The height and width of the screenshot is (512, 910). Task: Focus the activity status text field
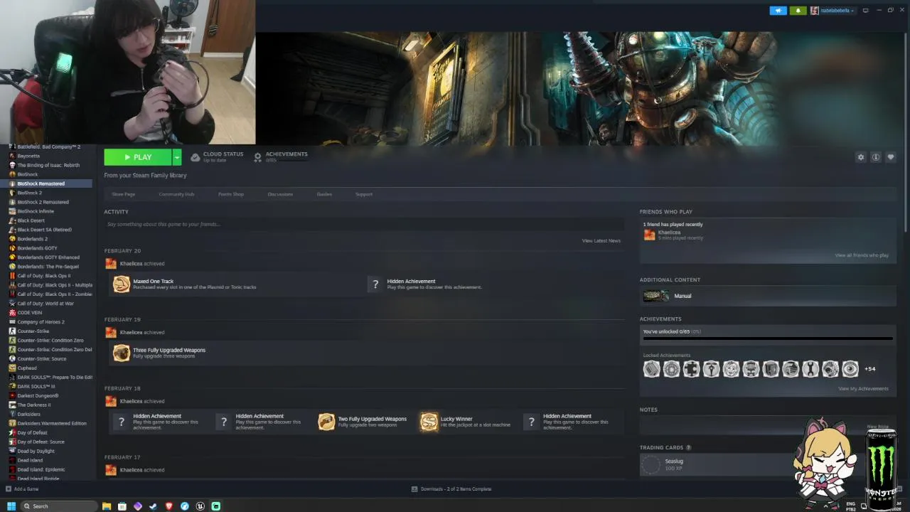click(x=364, y=224)
